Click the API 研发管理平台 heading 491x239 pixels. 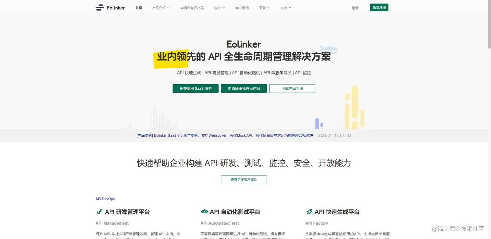coord(127,212)
